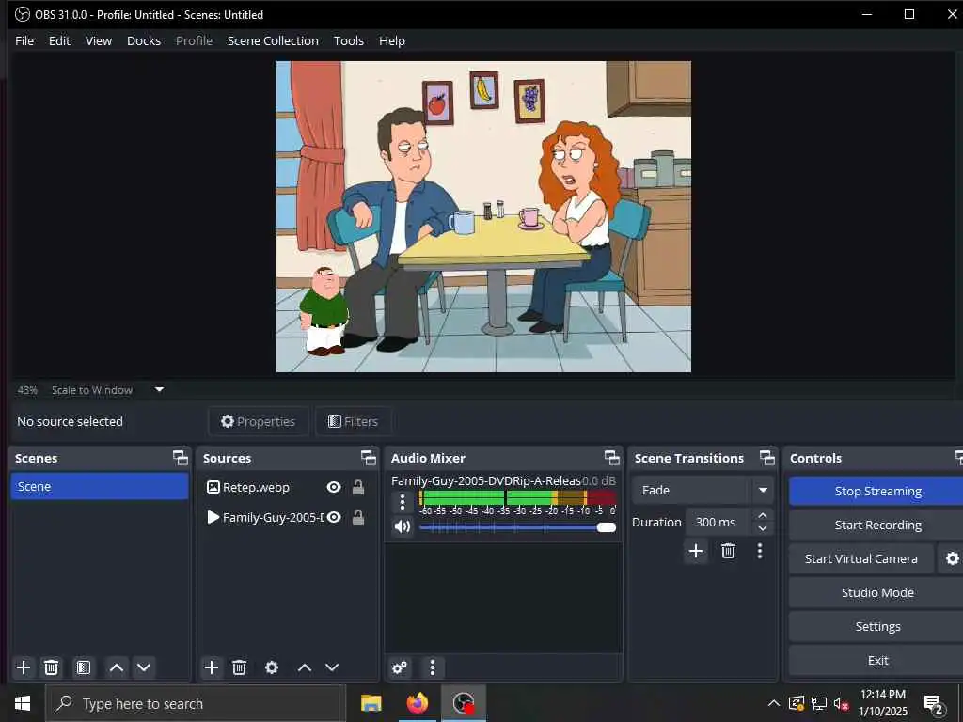Select the Retep.webp source row name
Screen dimensions: 963x722
[256, 488]
